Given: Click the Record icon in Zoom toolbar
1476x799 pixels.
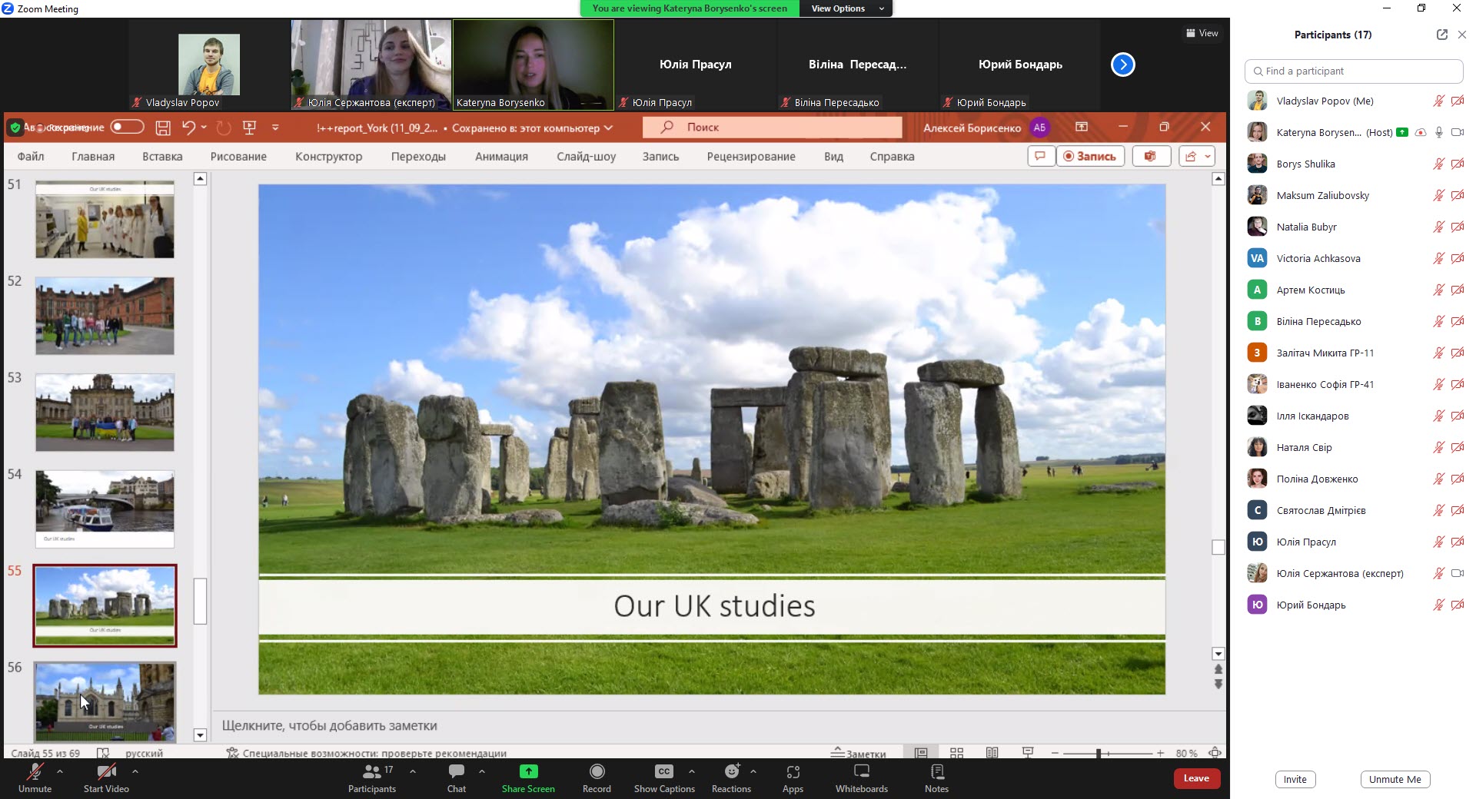Looking at the screenshot, I should click(x=597, y=772).
